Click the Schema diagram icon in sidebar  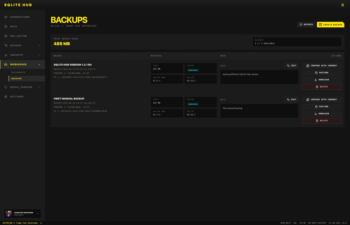coord(6,45)
